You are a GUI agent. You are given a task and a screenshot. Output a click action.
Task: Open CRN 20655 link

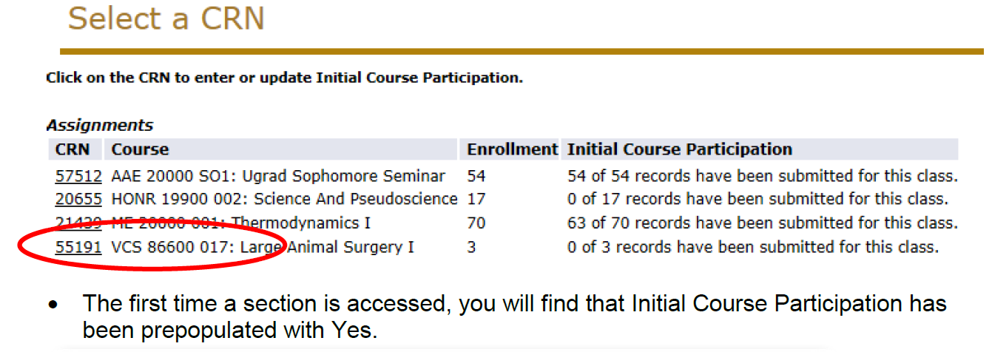[78, 199]
